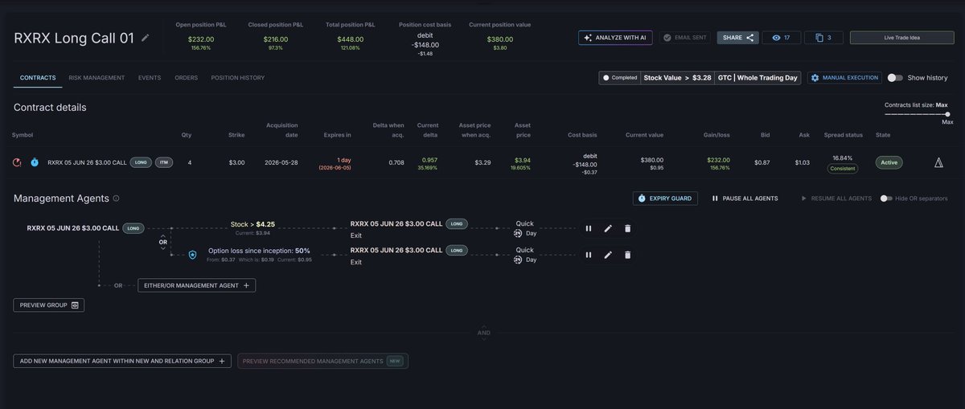The height and width of the screenshot is (409, 965).
Task: Open the Orders tab
Action: 187,78
